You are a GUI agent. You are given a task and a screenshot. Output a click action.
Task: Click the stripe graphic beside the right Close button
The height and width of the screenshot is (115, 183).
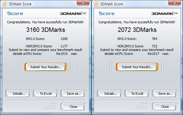[x=142, y=106]
